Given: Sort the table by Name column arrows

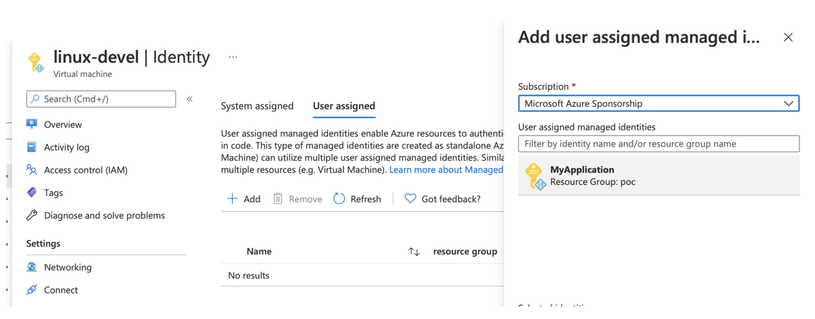Looking at the screenshot, I should coord(414,252).
